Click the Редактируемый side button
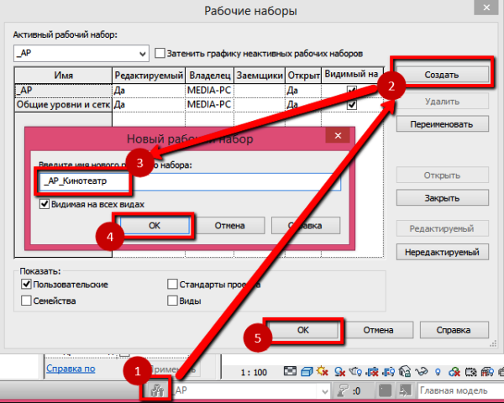The width and height of the screenshot is (504, 403). [x=443, y=228]
